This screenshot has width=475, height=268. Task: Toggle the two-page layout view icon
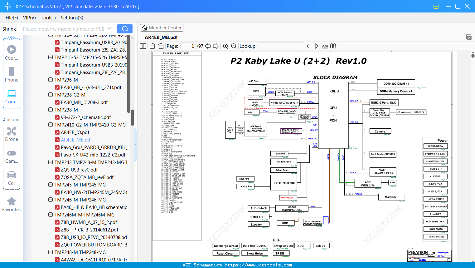(143, 46)
